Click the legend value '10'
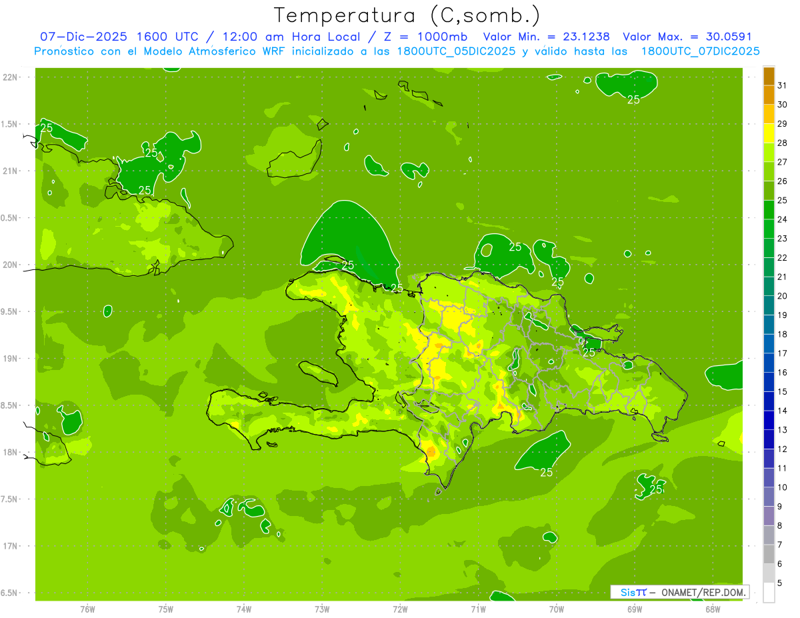800x618 pixels. click(783, 487)
